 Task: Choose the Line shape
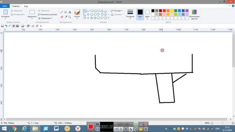pyautogui.click(x=85, y=11)
